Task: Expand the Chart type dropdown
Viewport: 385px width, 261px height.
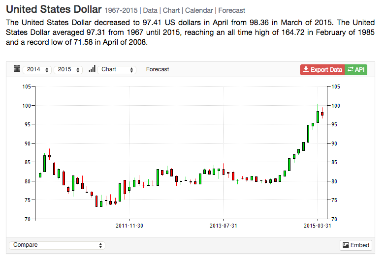Action: [x=117, y=70]
